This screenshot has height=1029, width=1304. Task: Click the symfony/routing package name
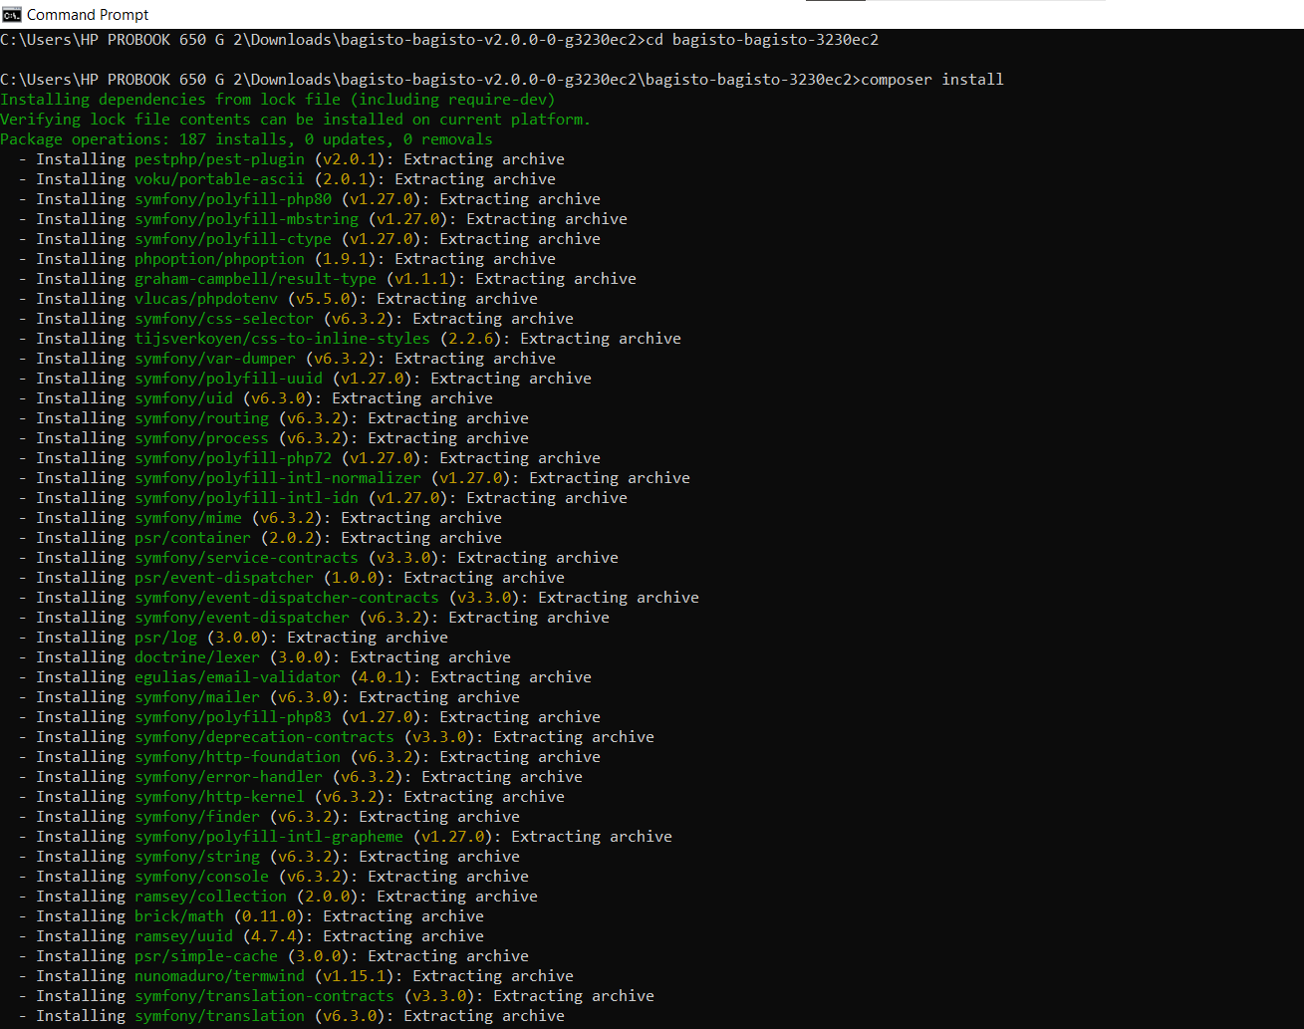pos(201,418)
